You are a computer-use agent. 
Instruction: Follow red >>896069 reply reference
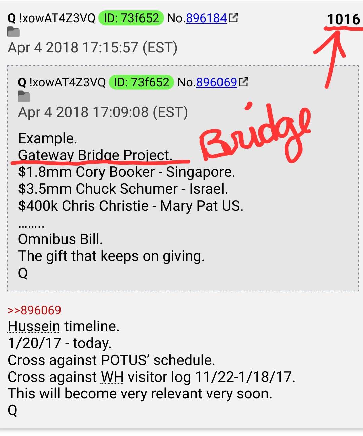pos(35,310)
